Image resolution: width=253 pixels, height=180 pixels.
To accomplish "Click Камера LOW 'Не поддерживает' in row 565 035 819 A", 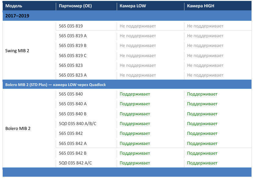I will tap(138, 36).
